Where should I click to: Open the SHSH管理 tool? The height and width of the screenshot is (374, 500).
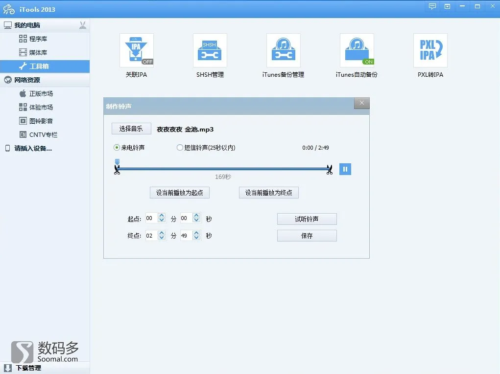(x=210, y=50)
